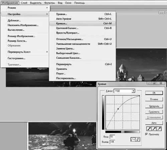Choose the smooth curve drawing mode icon
Viewport: 167px width, 150px height.
[x=133, y=139]
